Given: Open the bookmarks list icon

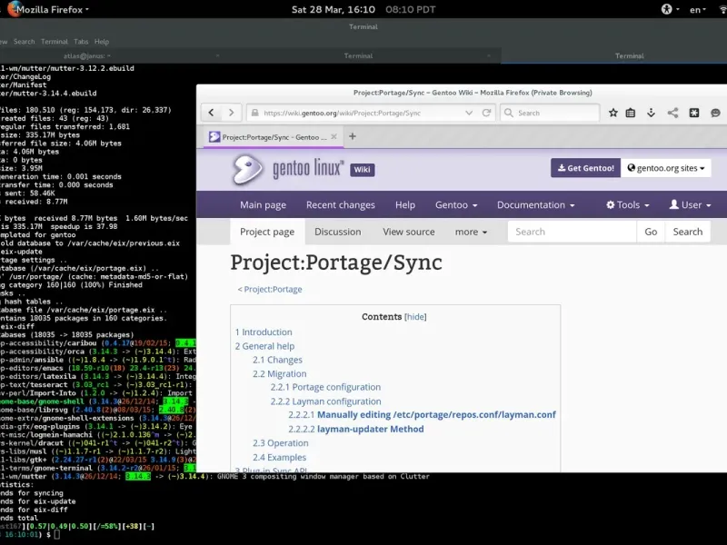Looking at the screenshot, I should pyautogui.click(x=632, y=113).
